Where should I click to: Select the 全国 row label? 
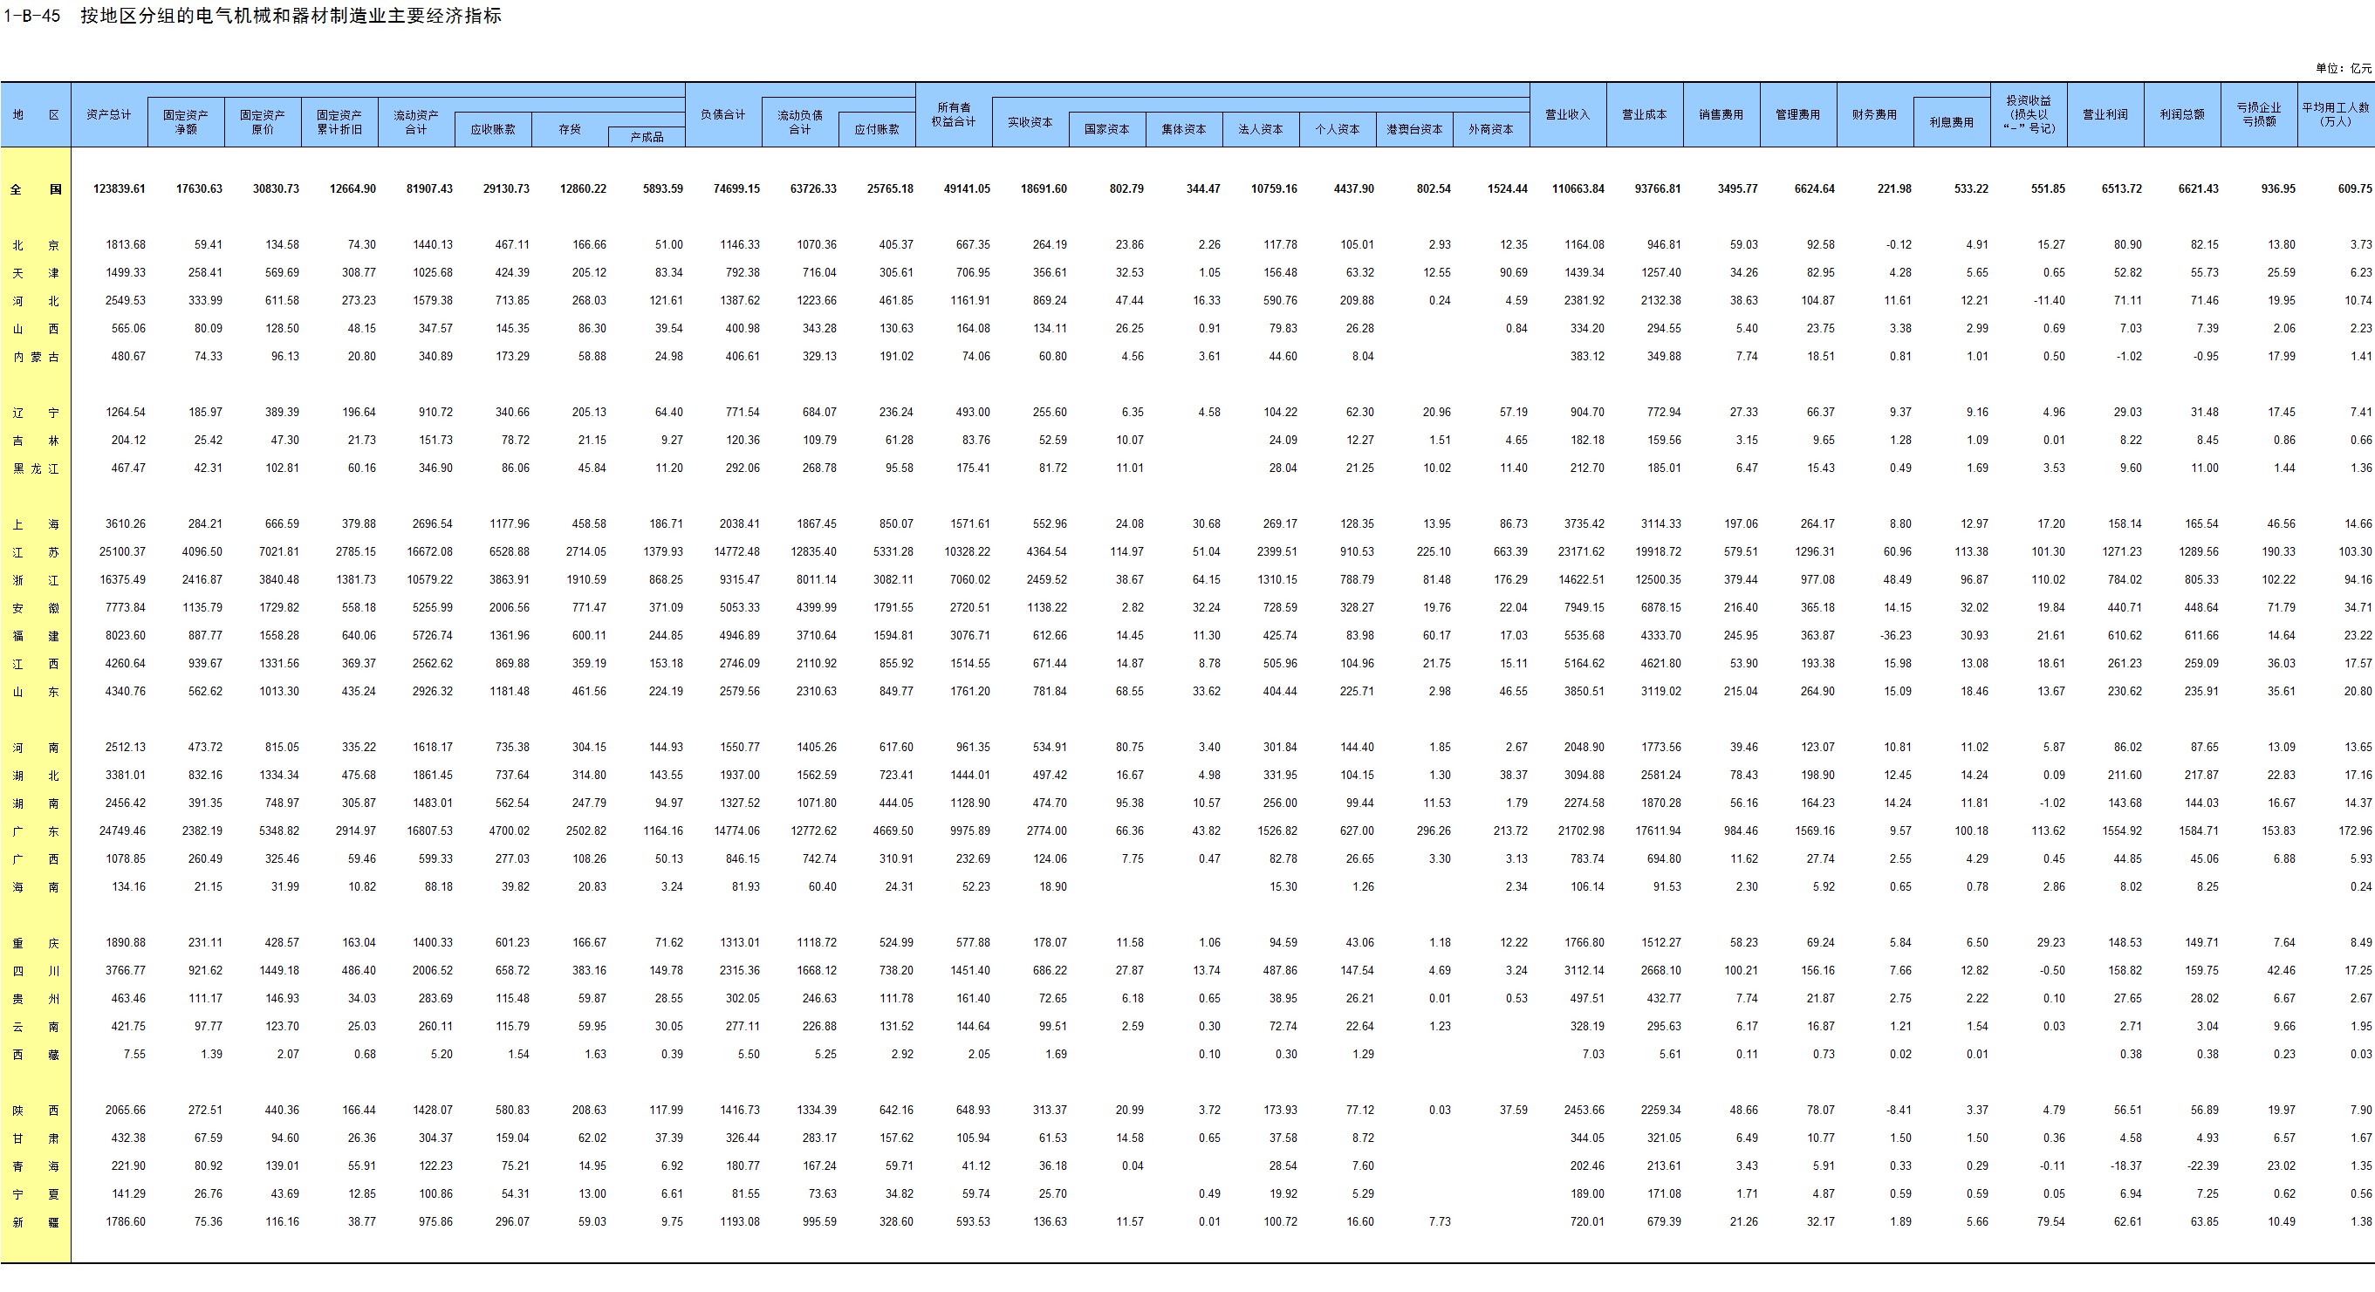36,189
